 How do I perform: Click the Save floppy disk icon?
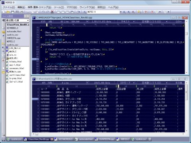coord(13,12)
